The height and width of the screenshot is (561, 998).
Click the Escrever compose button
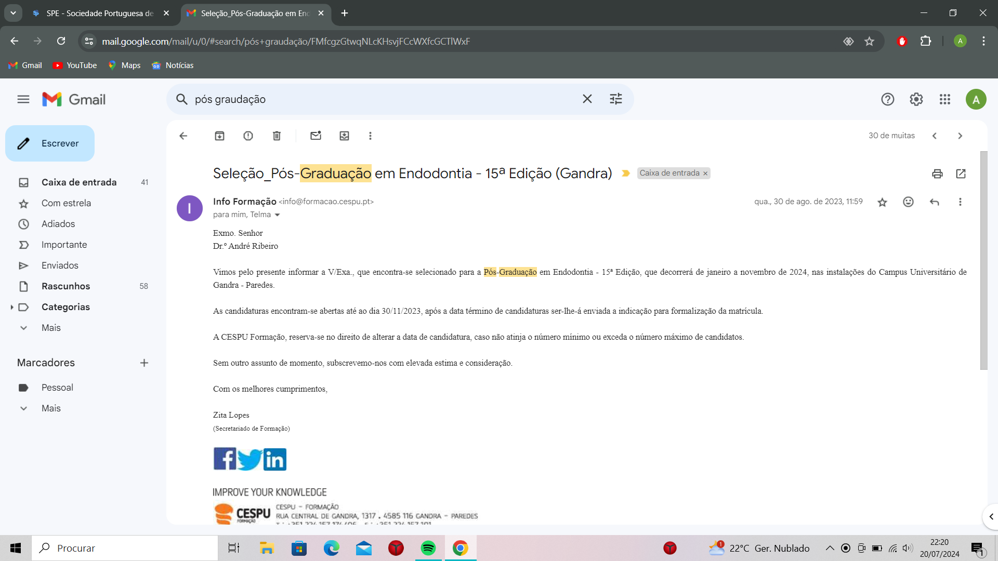click(x=50, y=143)
